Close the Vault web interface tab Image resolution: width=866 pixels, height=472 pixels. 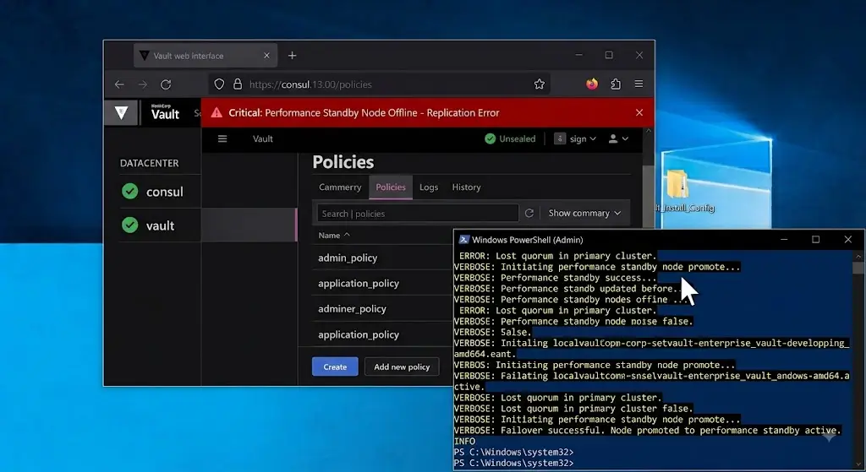[x=266, y=55]
